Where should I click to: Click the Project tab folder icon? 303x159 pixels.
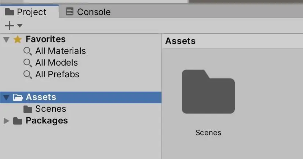[10, 12]
